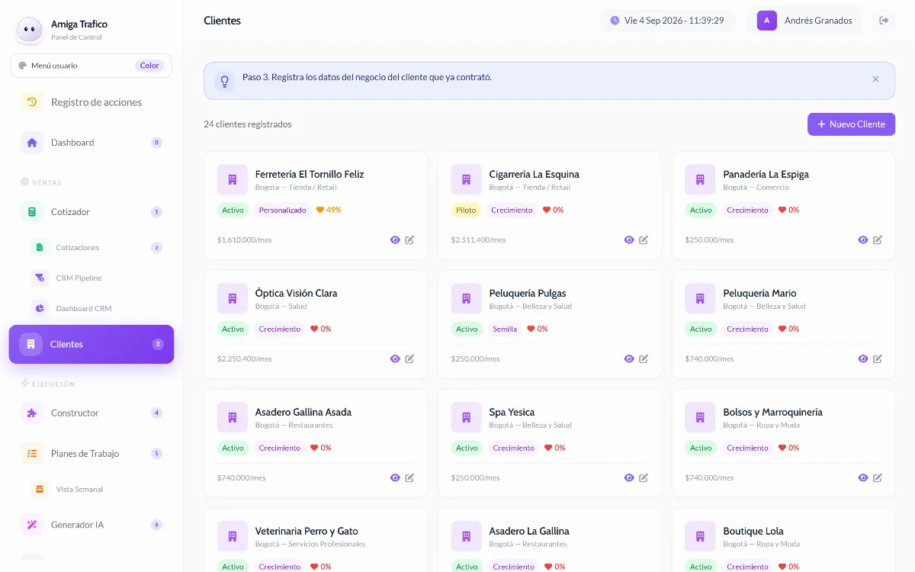915x572 pixels.
Task: Edit Panadería La Espiga client
Action: pos(878,239)
